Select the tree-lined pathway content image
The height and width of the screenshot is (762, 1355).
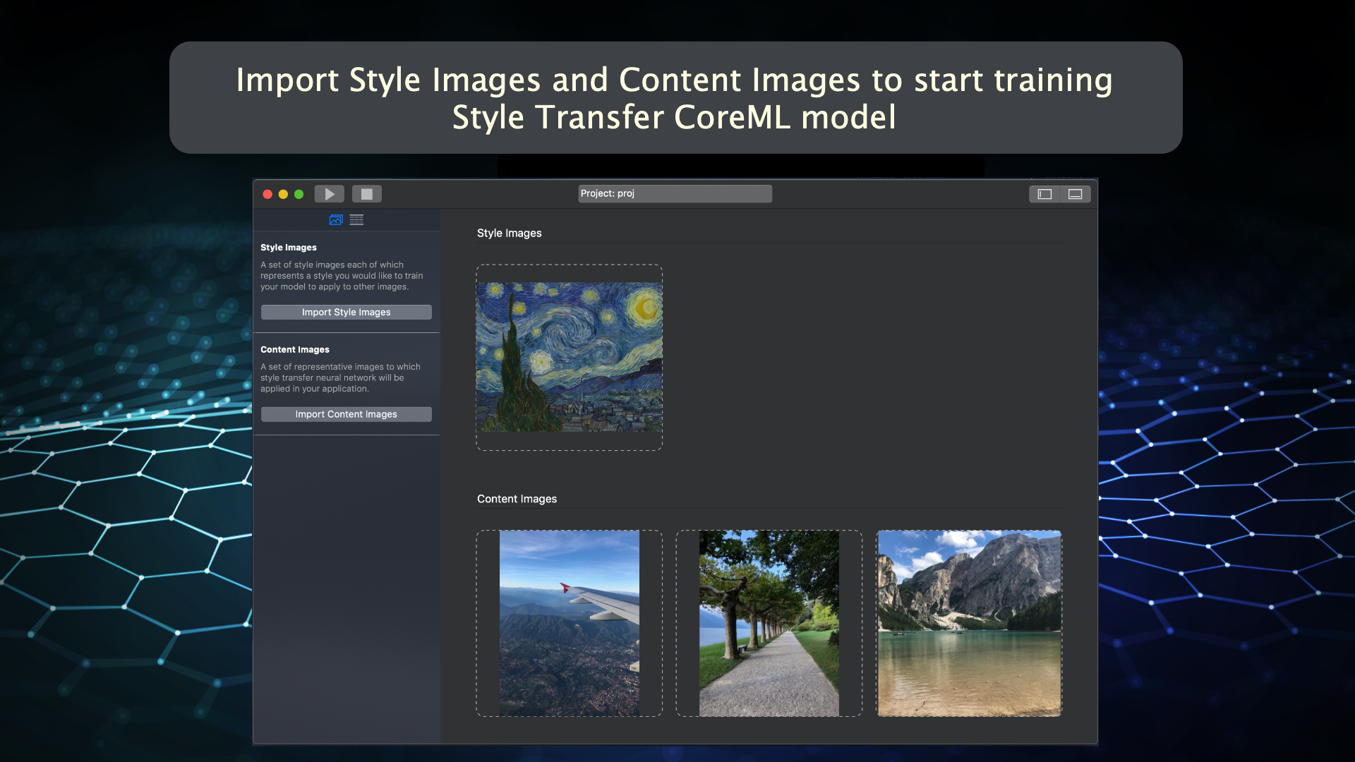tap(769, 623)
